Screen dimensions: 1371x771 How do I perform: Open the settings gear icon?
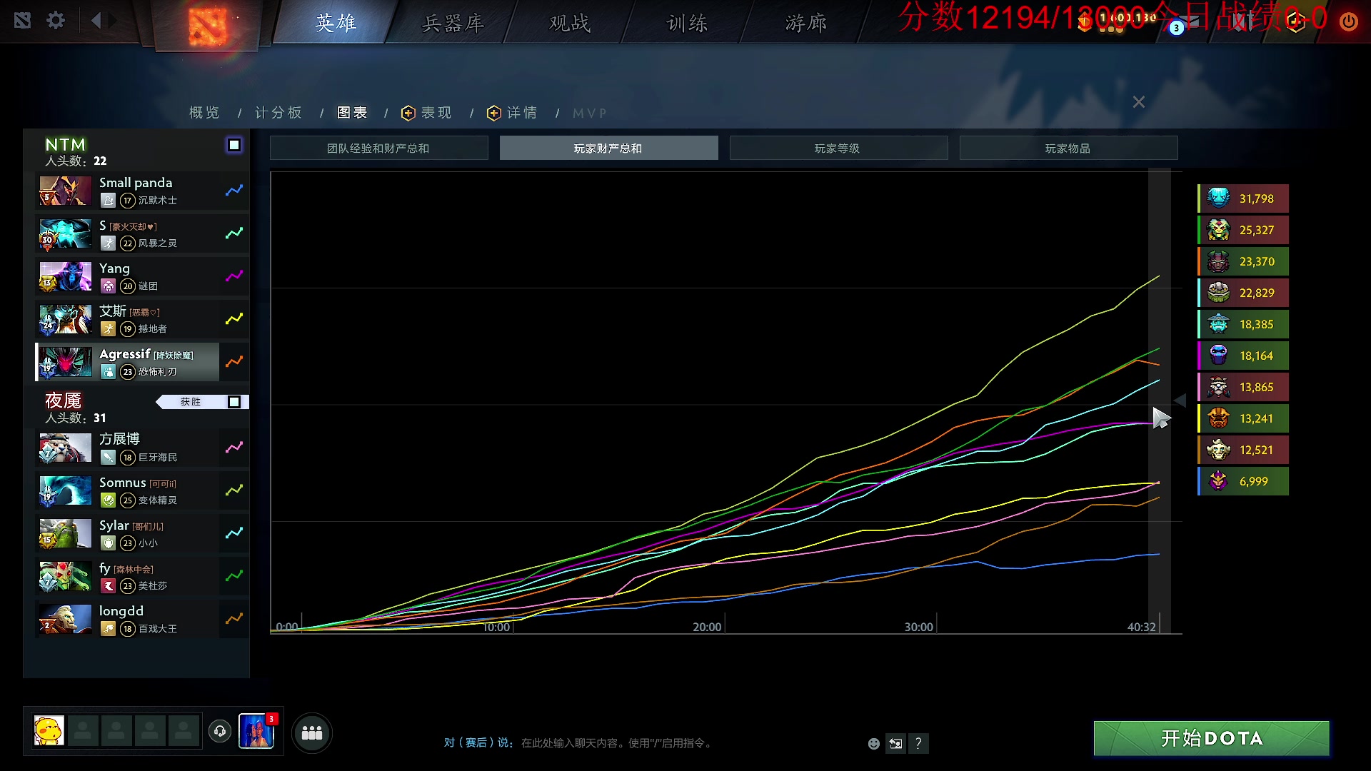[56, 21]
